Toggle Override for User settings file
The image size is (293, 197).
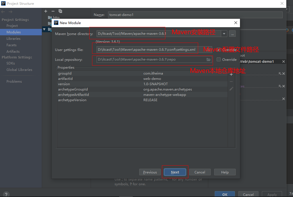click(x=219, y=50)
